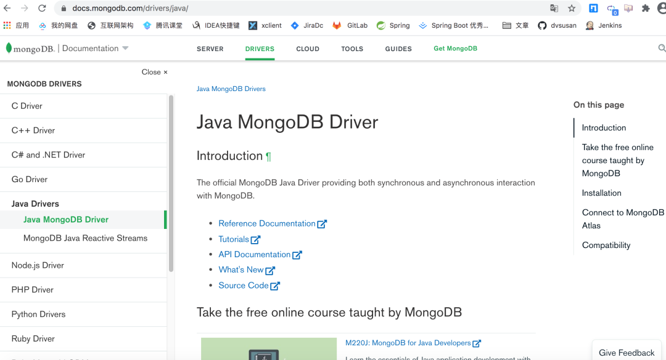
Task: Bookmark this page with the star icon
Action: (x=572, y=8)
